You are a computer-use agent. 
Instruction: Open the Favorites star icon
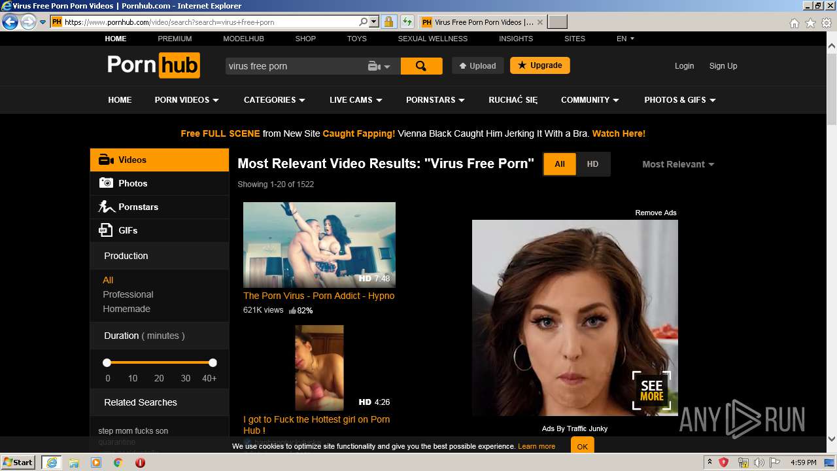(x=810, y=23)
